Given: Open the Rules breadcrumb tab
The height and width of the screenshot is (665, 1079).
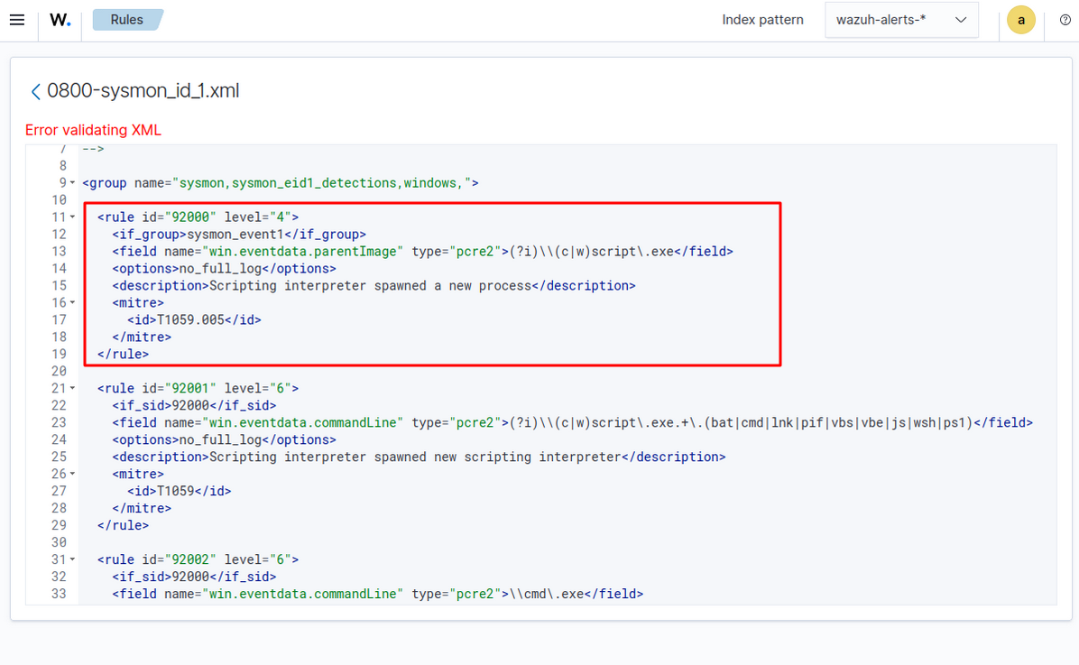Looking at the screenshot, I should point(127,20).
